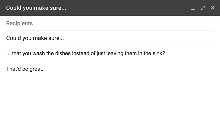This screenshot has height=114, width=220.
Task: Close the compose window with X
Action: point(212,8)
